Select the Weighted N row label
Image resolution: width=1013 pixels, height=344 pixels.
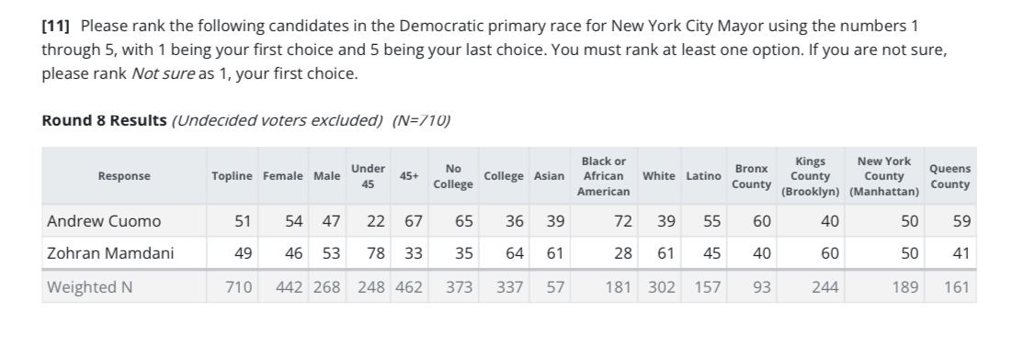(x=90, y=286)
